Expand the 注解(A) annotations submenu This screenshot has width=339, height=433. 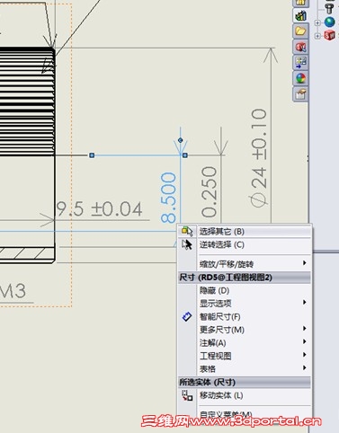(x=245, y=342)
